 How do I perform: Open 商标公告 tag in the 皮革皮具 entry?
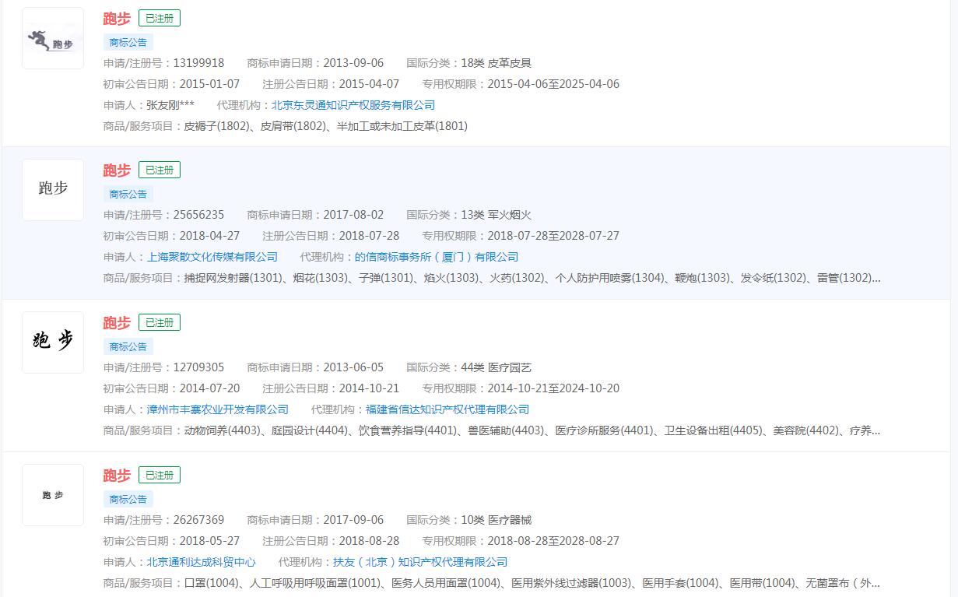pyautogui.click(x=128, y=42)
